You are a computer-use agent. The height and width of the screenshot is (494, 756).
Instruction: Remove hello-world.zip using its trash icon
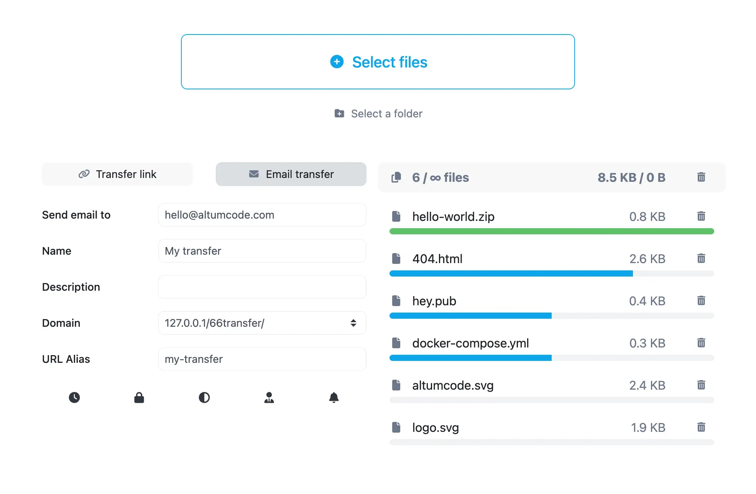point(701,216)
